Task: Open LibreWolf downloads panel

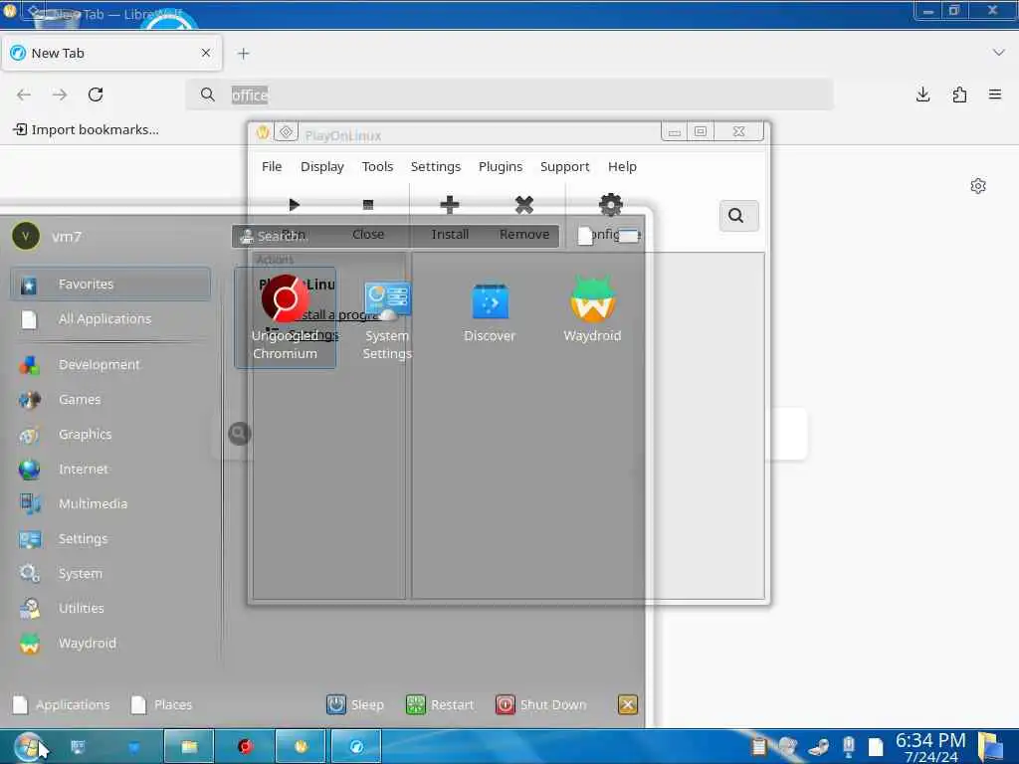Action: (x=922, y=95)
